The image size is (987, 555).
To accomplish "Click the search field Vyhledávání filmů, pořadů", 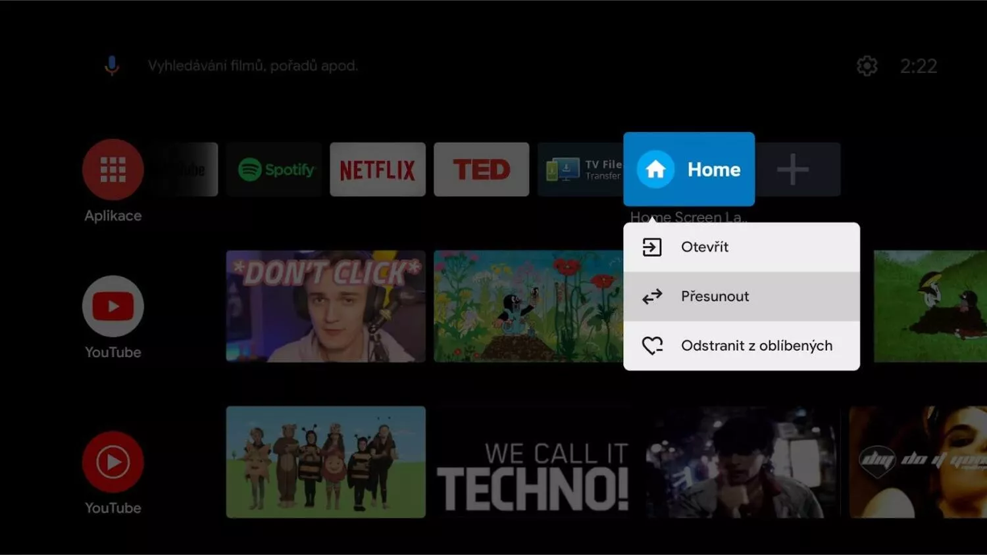I will click(x=253, y=66).
